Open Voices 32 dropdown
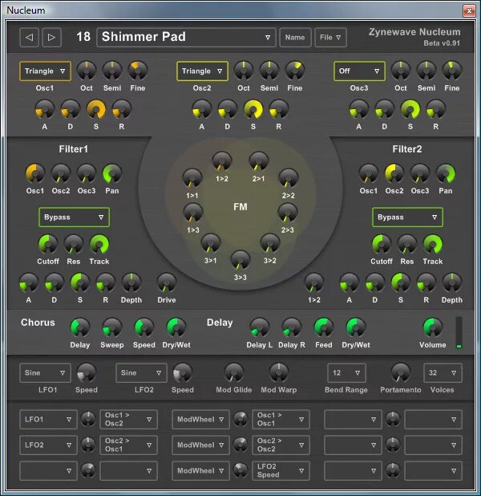Image resolution: width=481 pixels, height=496 pixels. (443, 373)
